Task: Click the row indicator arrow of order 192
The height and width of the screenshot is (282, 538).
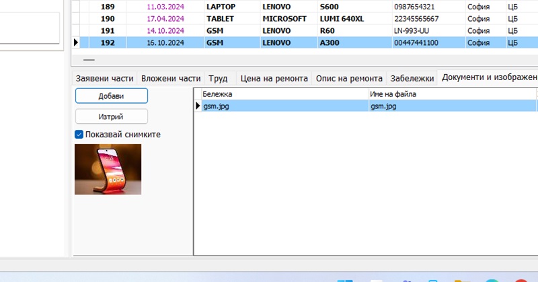Action: [x=76, y=42]
